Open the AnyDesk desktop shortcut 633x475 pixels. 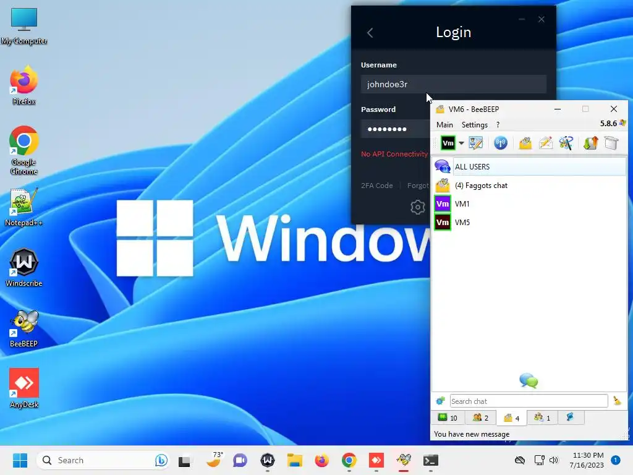point(24,388)
